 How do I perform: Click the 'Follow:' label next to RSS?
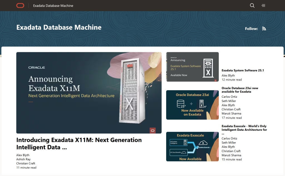pyautogui.click(x=251, y=29)
